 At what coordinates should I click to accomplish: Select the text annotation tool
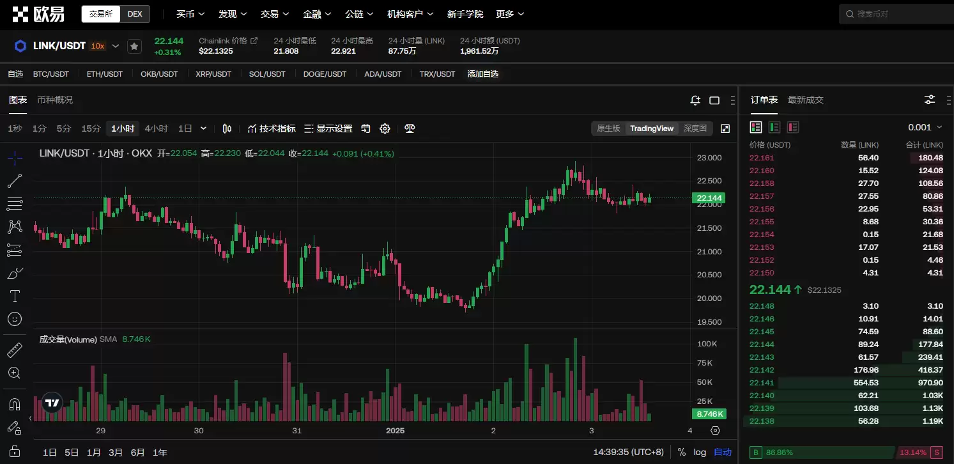click(15, 296)
